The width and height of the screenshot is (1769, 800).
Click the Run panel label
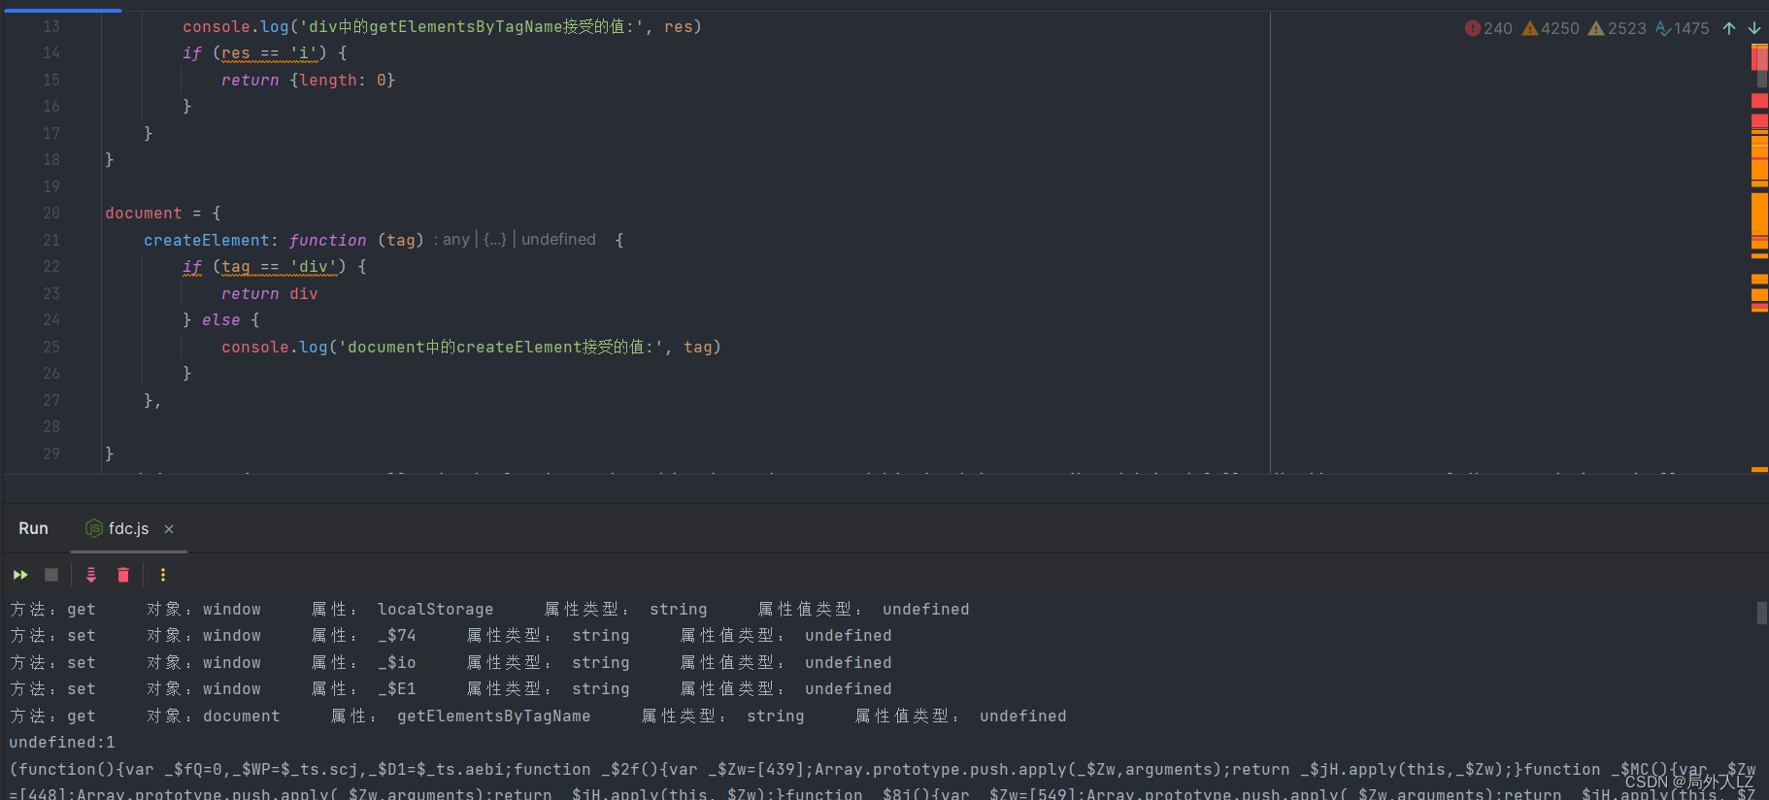[33, 528]
